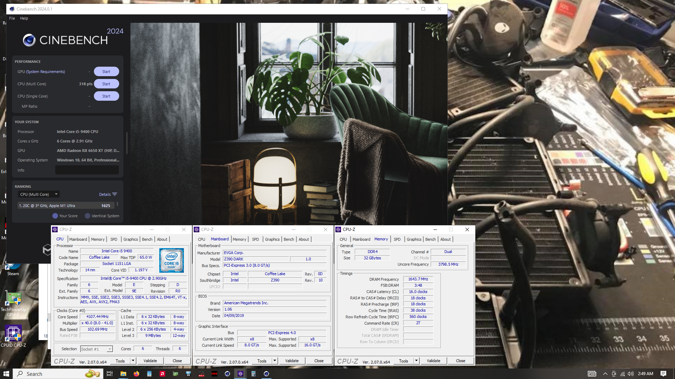Open the Wi-Fi network tray icon
Screen dimensions: 675x379
[x=623, y=374]
